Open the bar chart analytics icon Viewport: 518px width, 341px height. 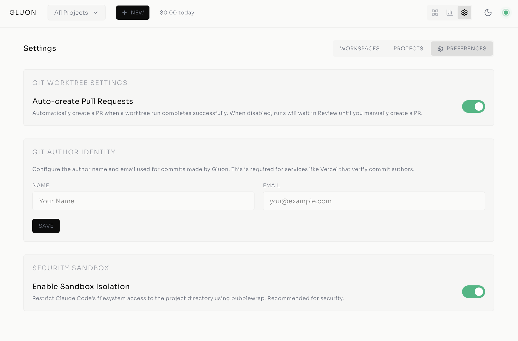450,13
